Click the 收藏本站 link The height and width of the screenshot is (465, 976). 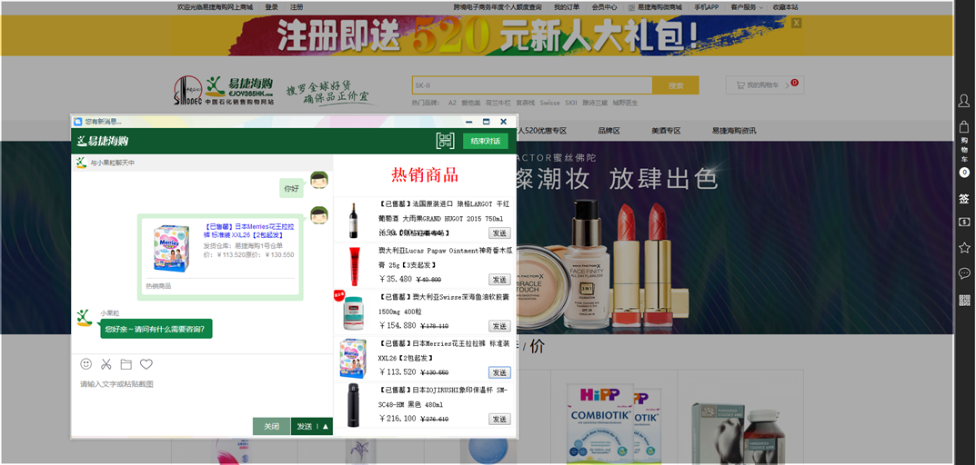pyautogui.click(x=786, y=7)
